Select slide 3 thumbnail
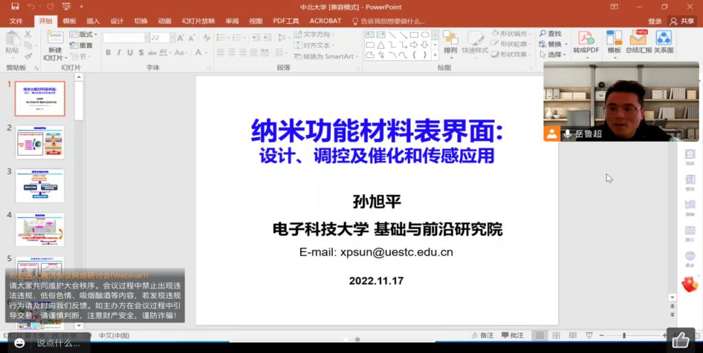The height and width of the screenshot is (353, 703). [x=40, y=186]
